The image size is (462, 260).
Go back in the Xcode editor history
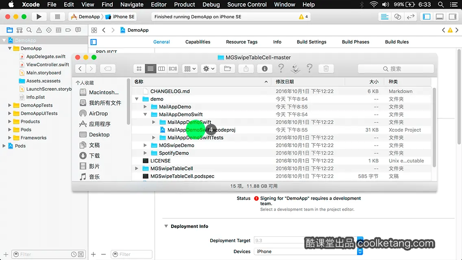[x=104, y=30]
